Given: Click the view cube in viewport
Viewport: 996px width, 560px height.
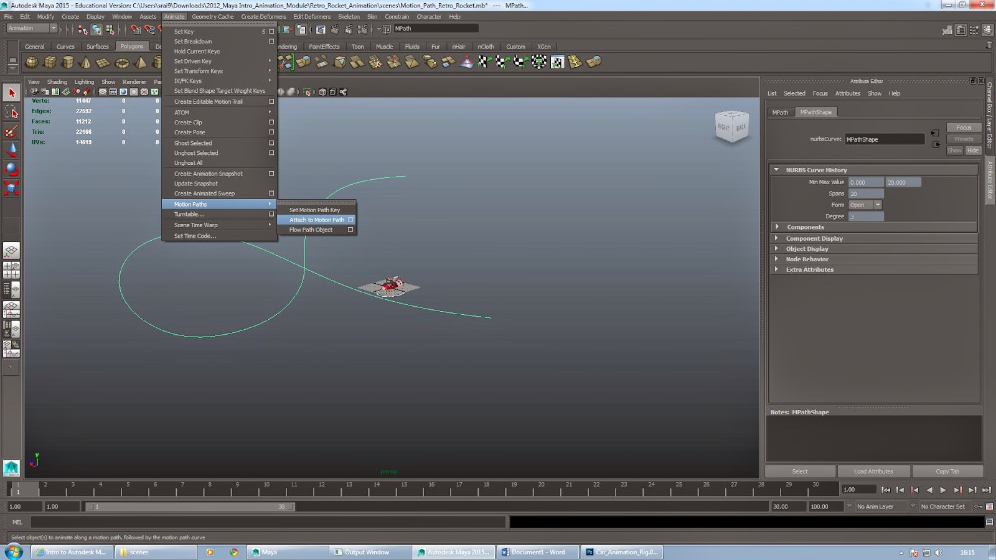Looking at the screenshot, I should (x=731, y=127).
